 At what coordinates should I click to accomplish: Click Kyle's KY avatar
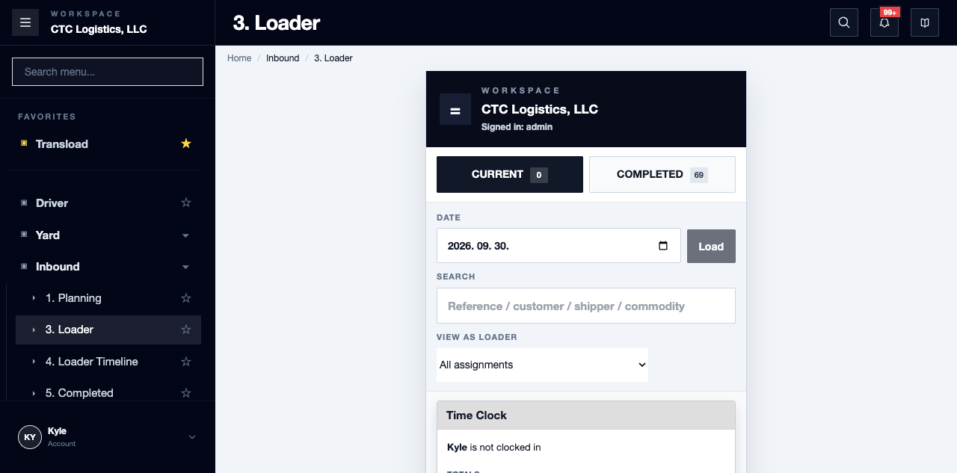[x=30, y=437]
